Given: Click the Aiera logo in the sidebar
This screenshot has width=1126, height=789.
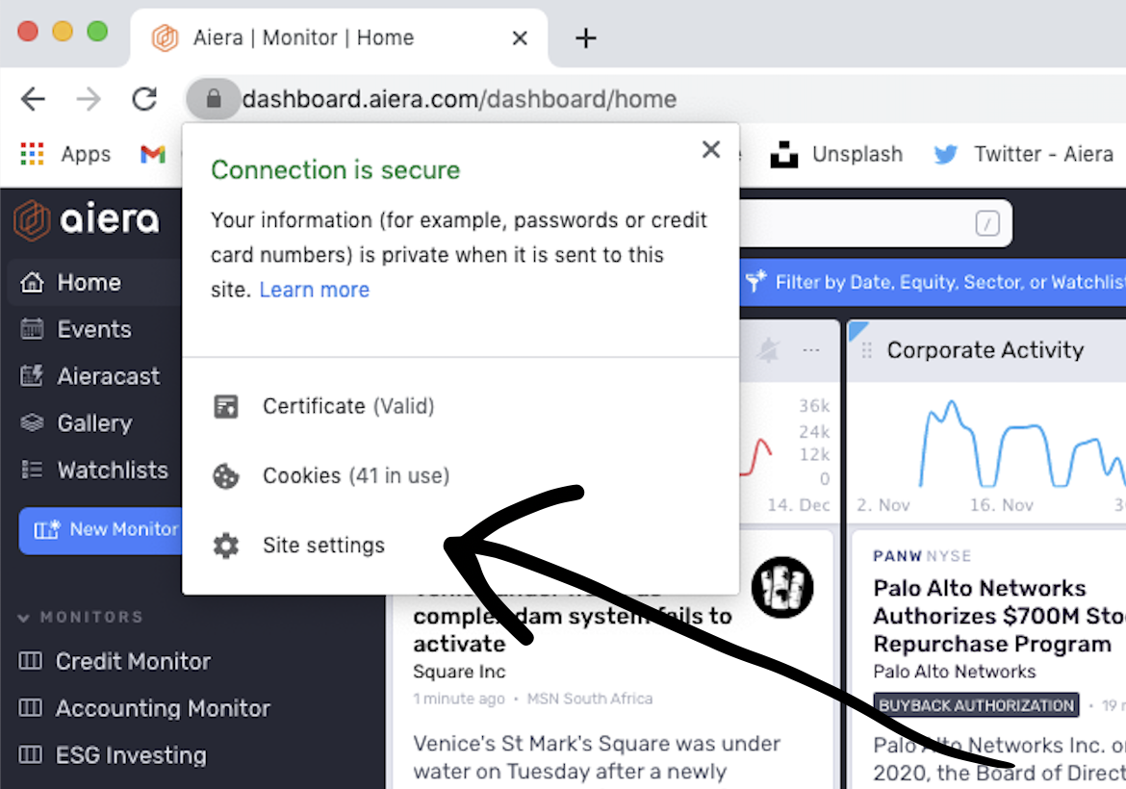Looking at the screenshot, I should [x=87, y=219].
